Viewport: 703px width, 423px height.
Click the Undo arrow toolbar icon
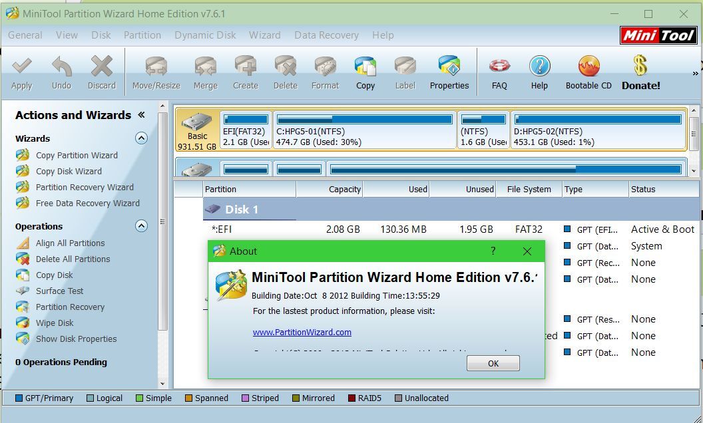click(x=61, y=67)
